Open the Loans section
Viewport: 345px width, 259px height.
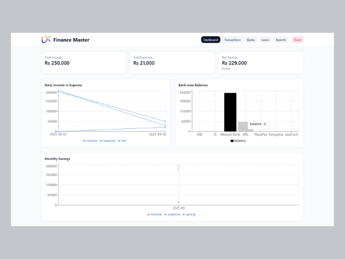(x=265, y=40)
